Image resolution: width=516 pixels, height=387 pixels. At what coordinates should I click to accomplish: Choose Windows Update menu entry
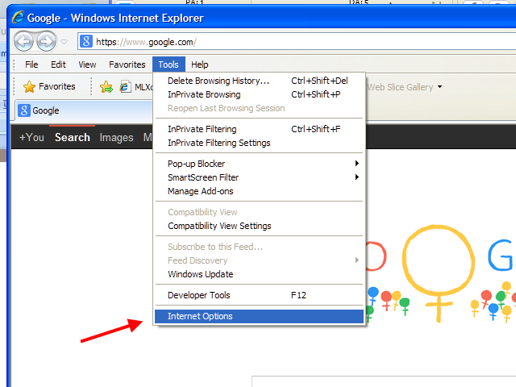coord(259,274)
